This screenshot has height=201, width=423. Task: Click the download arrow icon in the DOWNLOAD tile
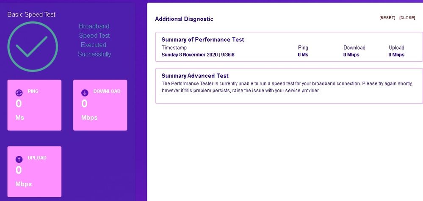pos(85,93)
